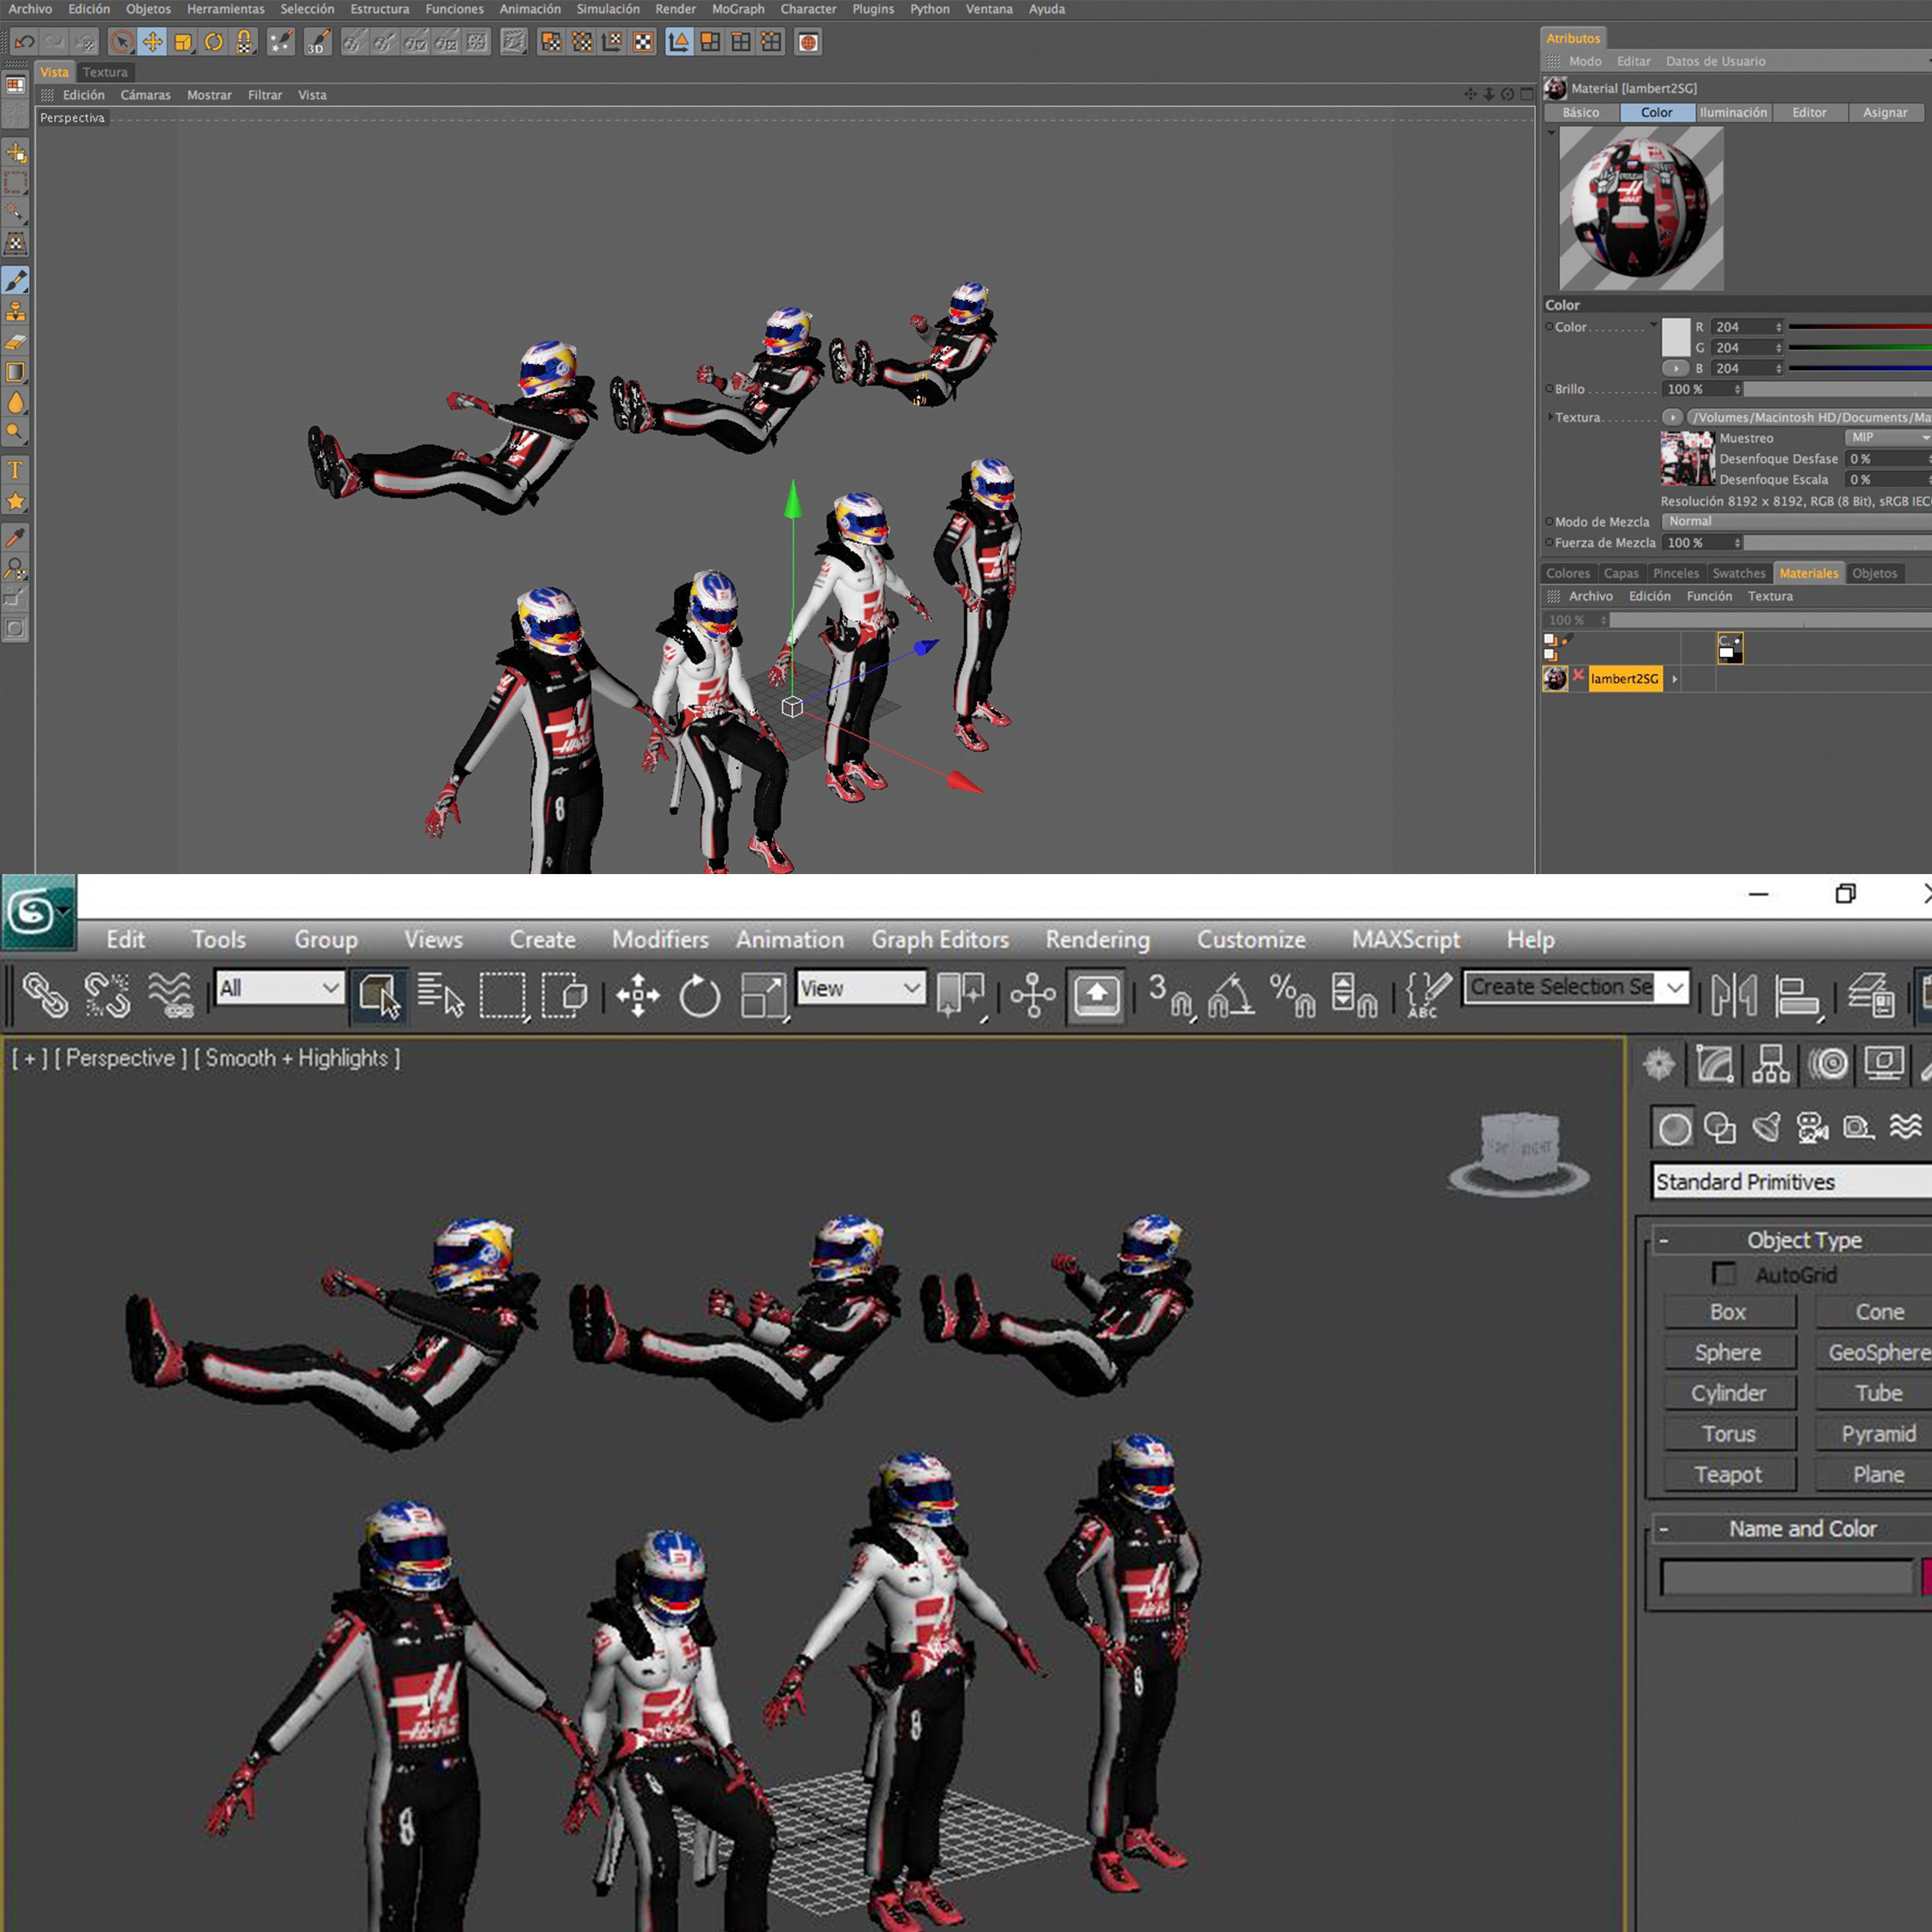Open the View reference coordinate dropdown
Viewport: 1932px width, 1932px height.
pos(860,989)
